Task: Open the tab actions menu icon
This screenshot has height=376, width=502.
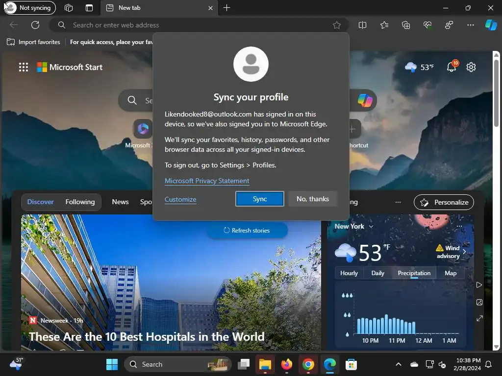Action: (x=89, y=8)
